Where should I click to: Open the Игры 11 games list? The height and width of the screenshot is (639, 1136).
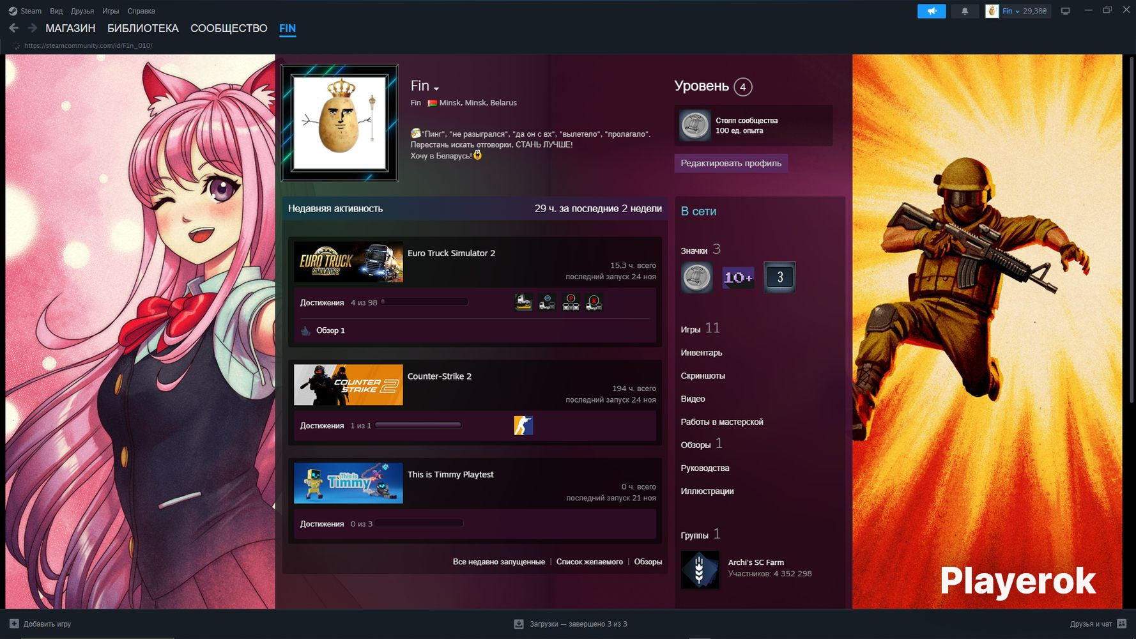(700, 328)
